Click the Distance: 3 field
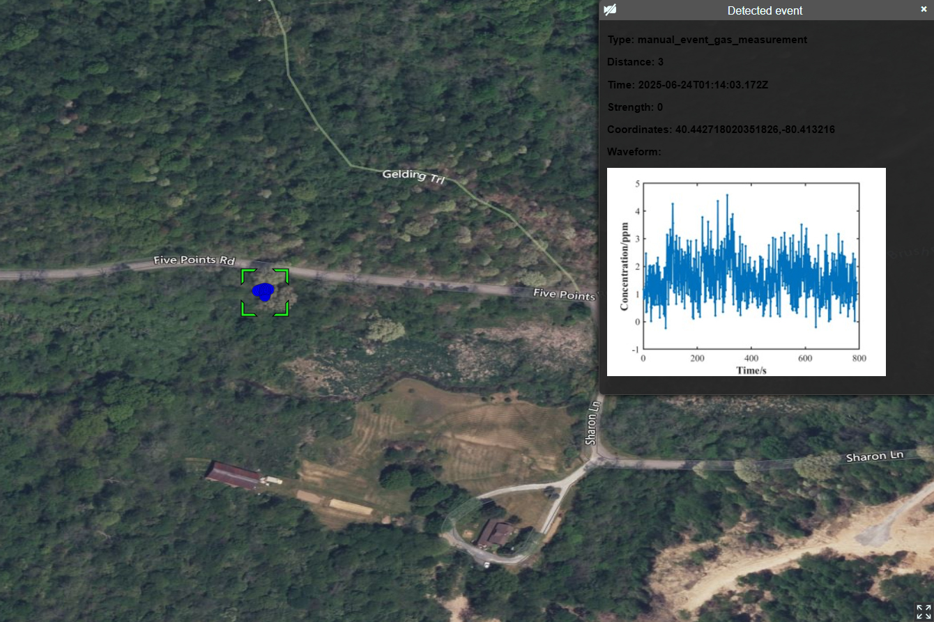 (x=635, y=62)
